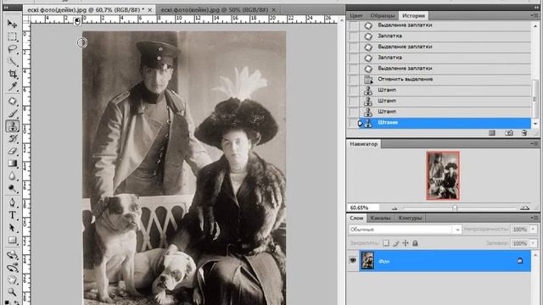Select the Path Selection tool
Screen dimensions: 543x305
[x=12, y=228]
